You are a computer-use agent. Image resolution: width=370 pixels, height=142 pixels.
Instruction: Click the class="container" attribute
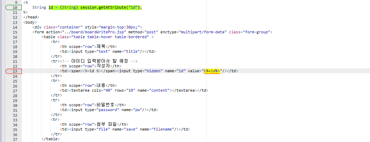coord(63,27)
